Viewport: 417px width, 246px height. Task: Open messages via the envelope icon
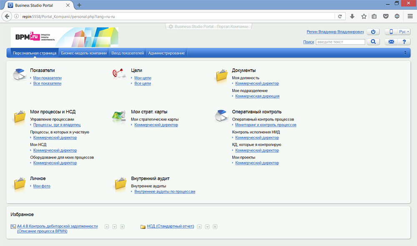click(x=391, y=42)
